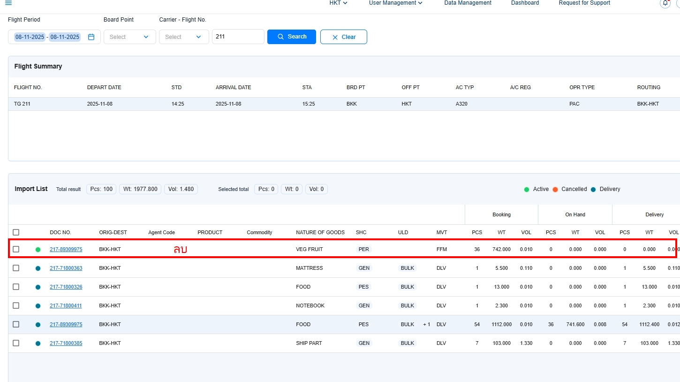Click the Delivery status dot for MATTRESS row
This screenshot has height=382, width=680.
38,268
